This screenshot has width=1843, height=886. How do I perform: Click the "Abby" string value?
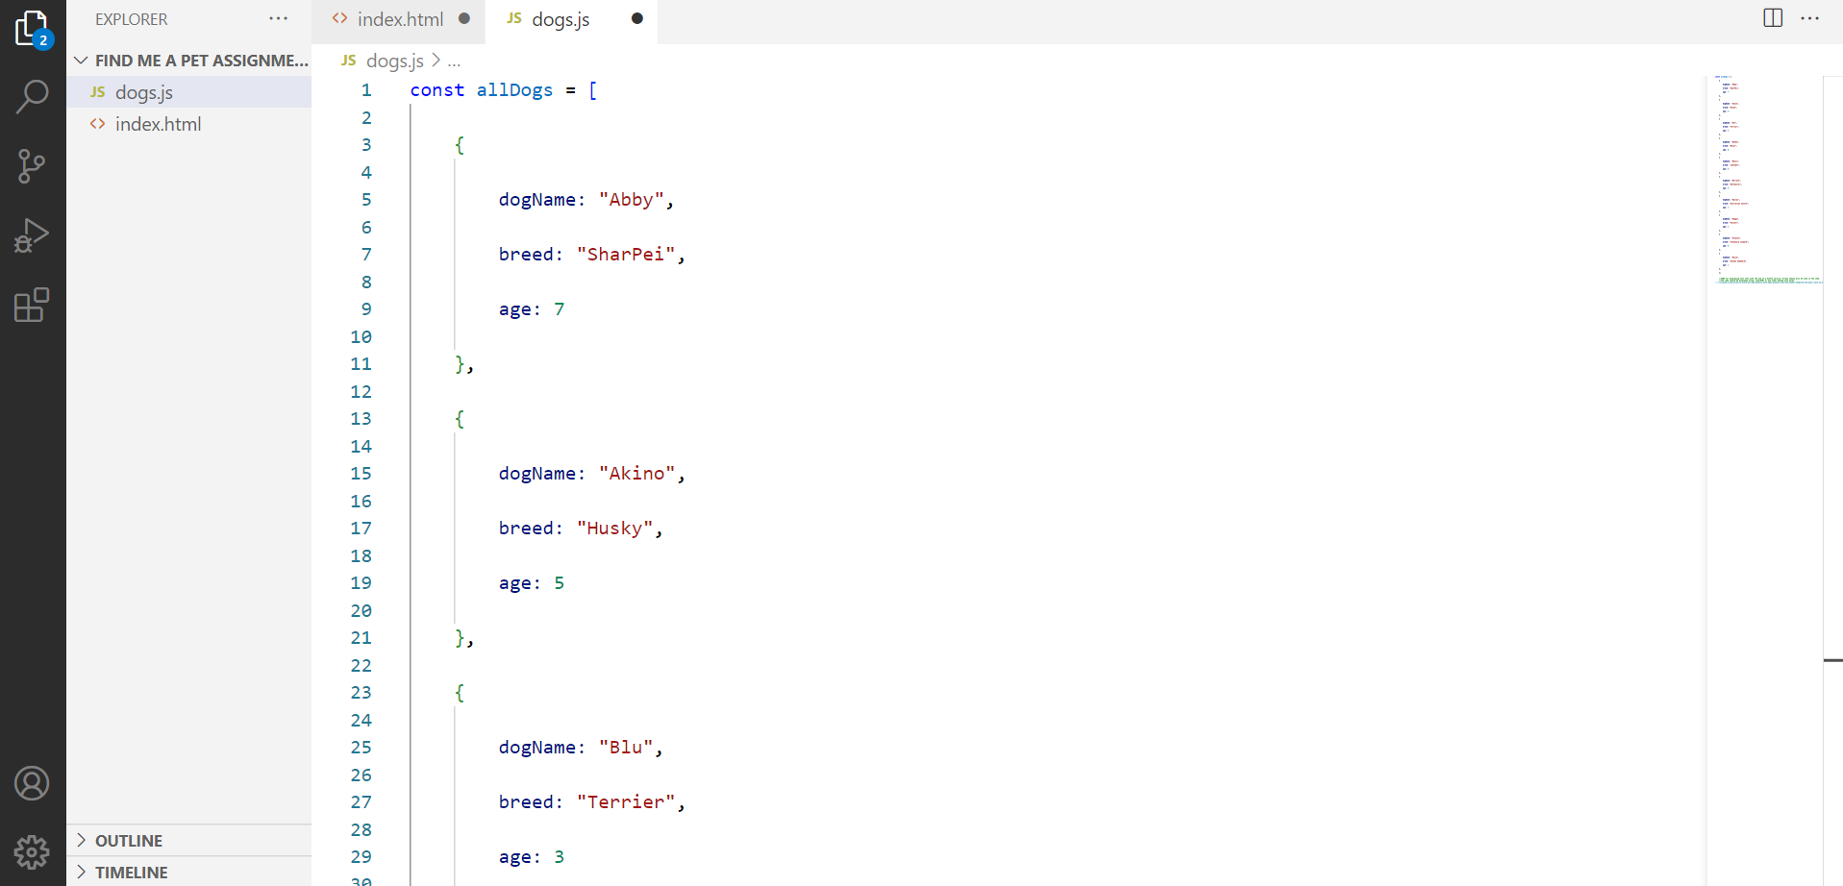(x=631, y=200)
